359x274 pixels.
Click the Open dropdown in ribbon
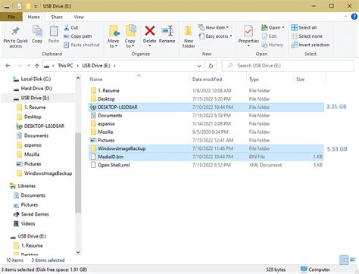tap(273, 27)
